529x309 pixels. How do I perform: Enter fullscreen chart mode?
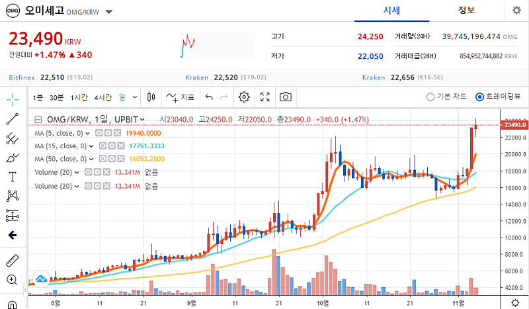tap(265, 97)
